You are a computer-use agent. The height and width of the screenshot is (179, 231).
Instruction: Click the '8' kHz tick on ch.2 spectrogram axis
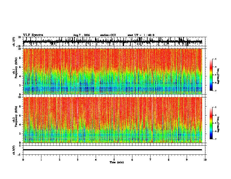click(20, 106)
